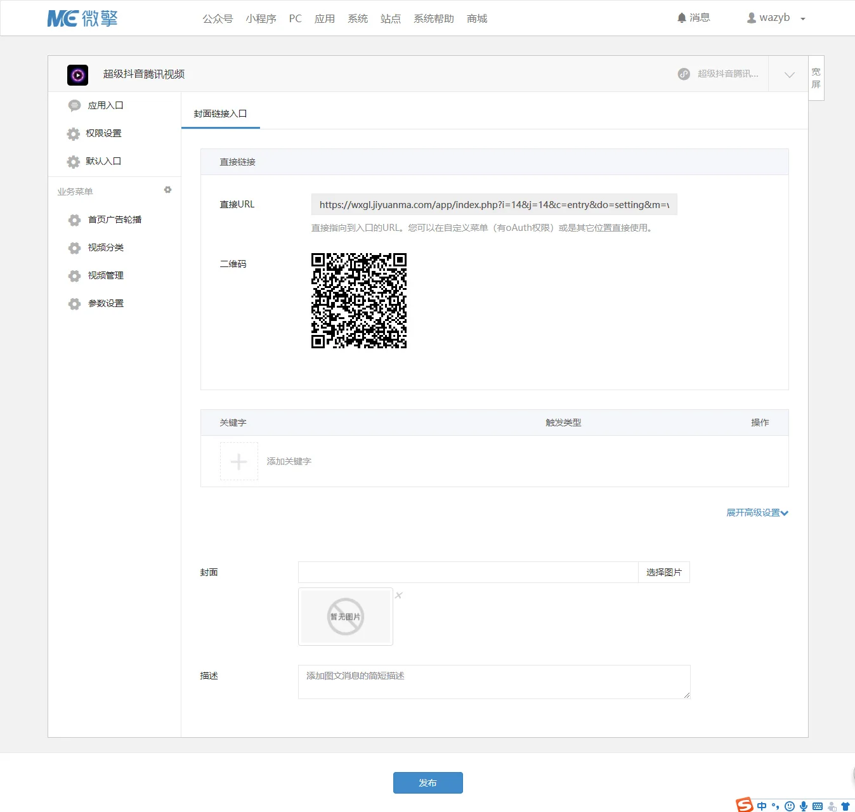Expand 展开高级设置 advanced settings

coord(757,513)
